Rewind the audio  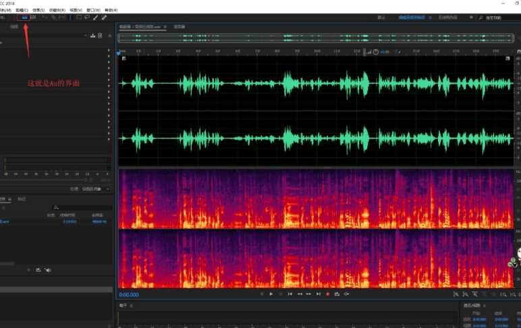pyautogui.click(x=300, y=294)
